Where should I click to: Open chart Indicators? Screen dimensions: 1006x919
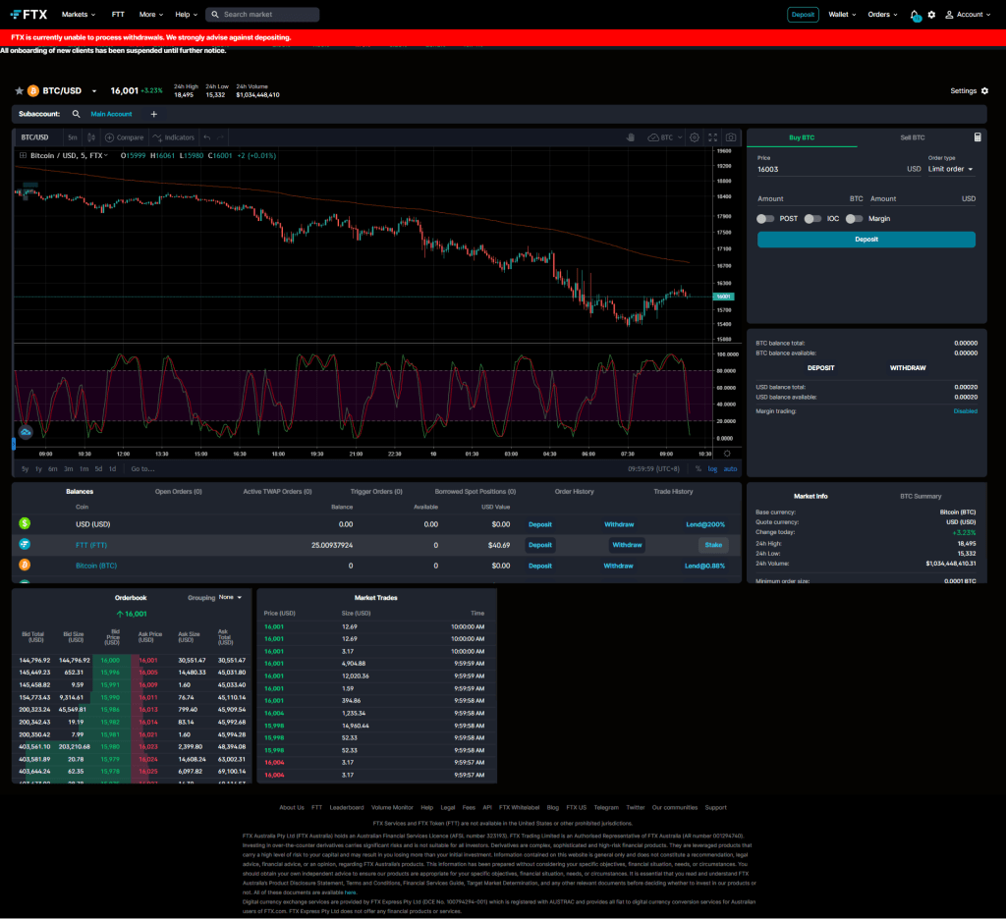pyautogui.click(x=174, y=137)
